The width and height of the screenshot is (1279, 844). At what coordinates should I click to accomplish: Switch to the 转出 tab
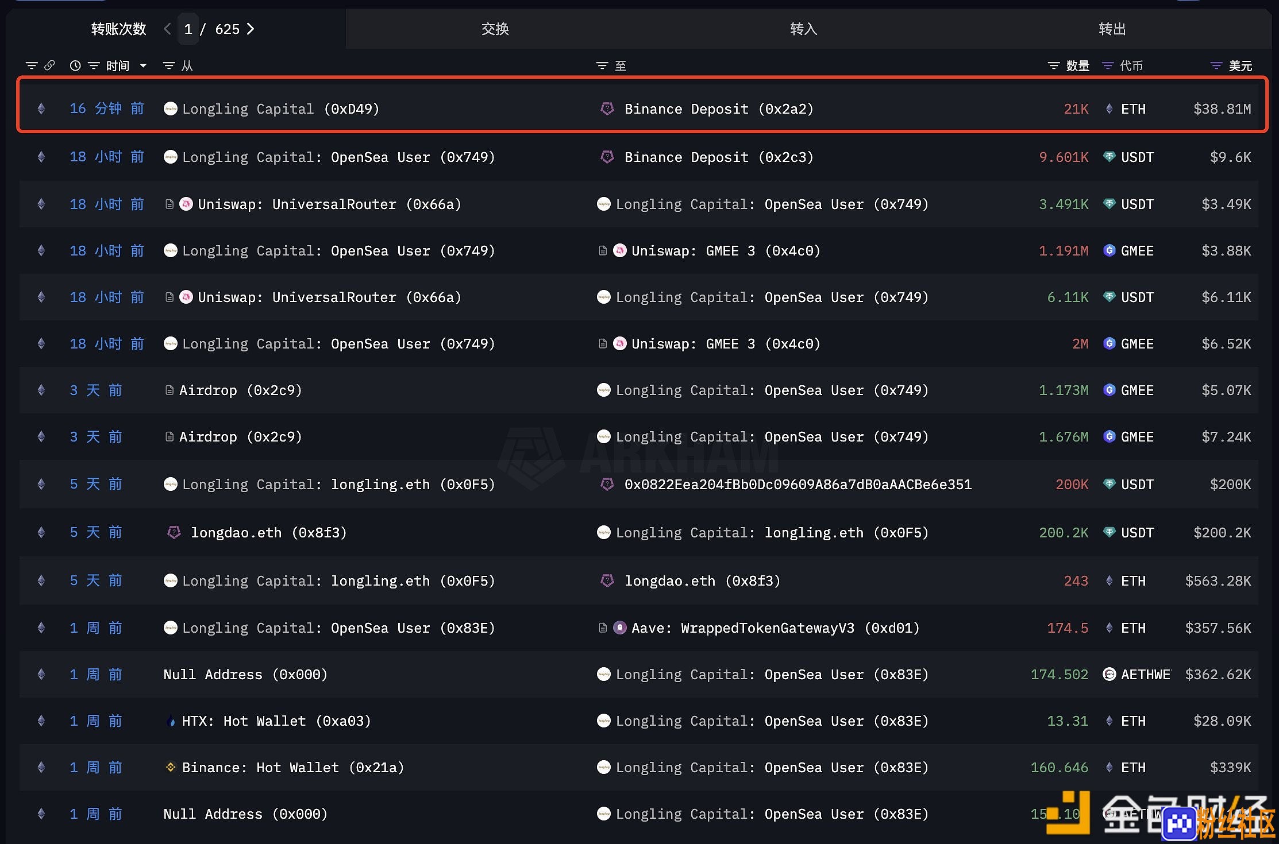pos(1112,29)
